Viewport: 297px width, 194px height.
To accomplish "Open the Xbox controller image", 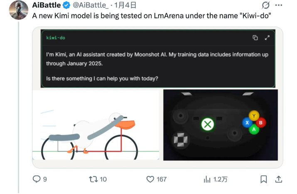I will pyautogui.click(x=221, y=125).
